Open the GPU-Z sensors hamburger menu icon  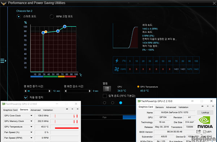77,109
